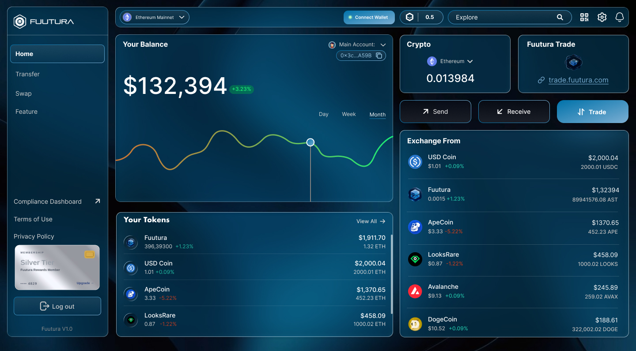Click the search magnifier icon
This screenshot has width=636, height=351.
click(x=560, y=17)
